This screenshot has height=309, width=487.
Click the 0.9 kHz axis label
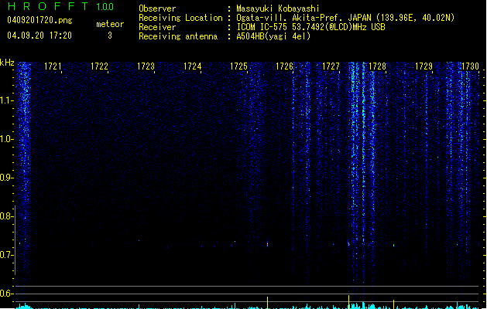(x=6, y=178)
